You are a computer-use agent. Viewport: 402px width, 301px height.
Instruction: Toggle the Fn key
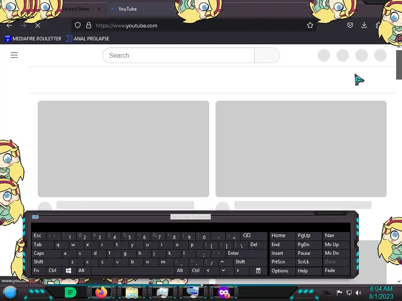39,270
